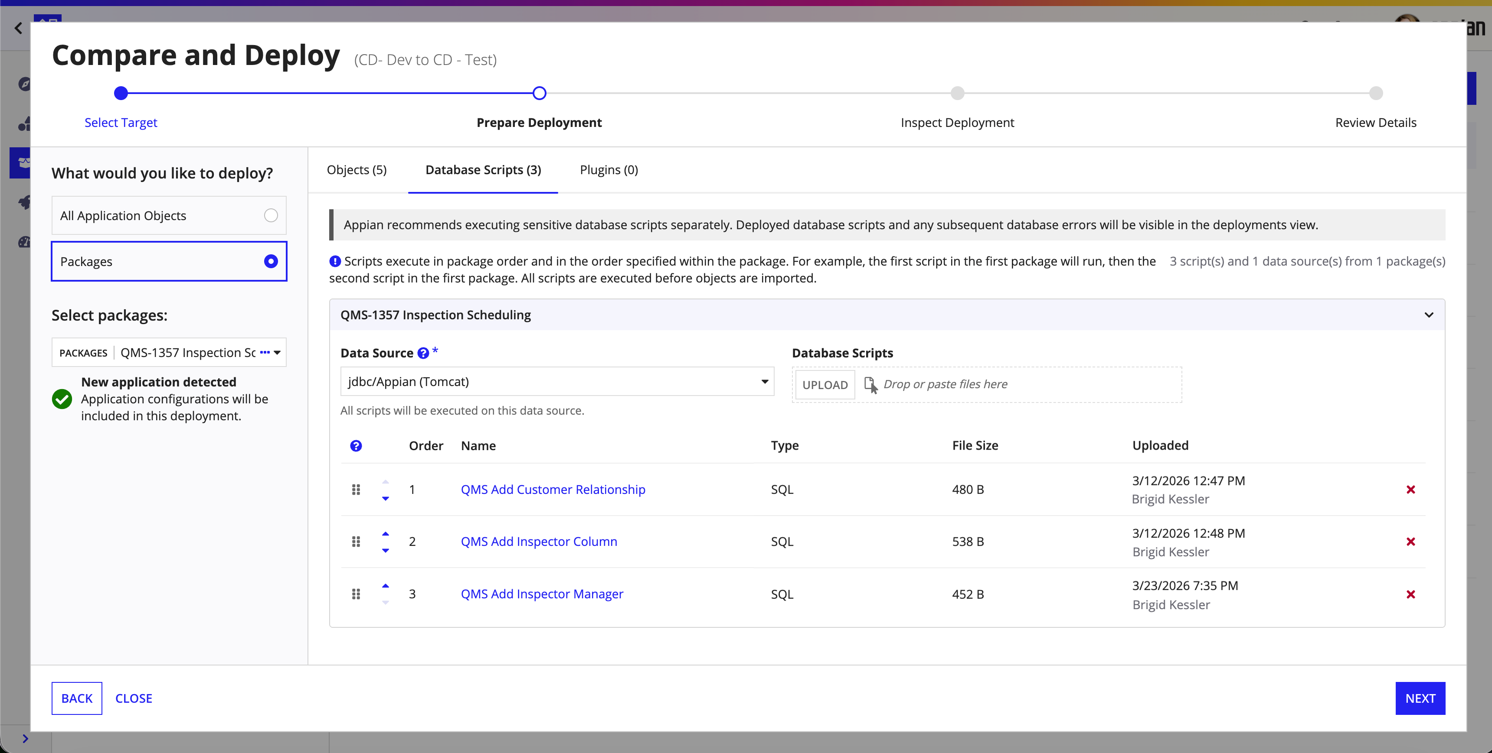
Task: Open the jdbc/Appian Data Source dropdown
Action: pos(557,381)
